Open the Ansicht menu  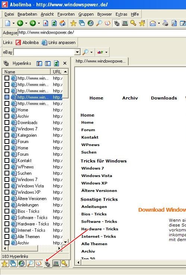47,14
